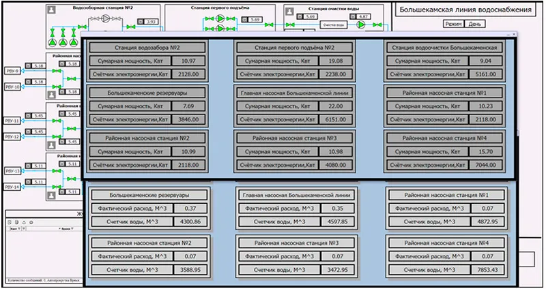Open the Станция водозабора №2 power header
This screenshot has width=546, height=289.
coord(146,48)
